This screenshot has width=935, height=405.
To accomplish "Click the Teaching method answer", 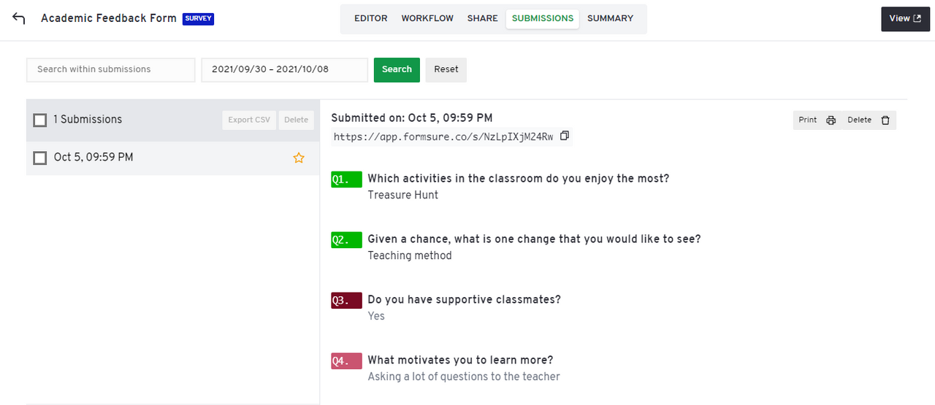I will point(410,255).
